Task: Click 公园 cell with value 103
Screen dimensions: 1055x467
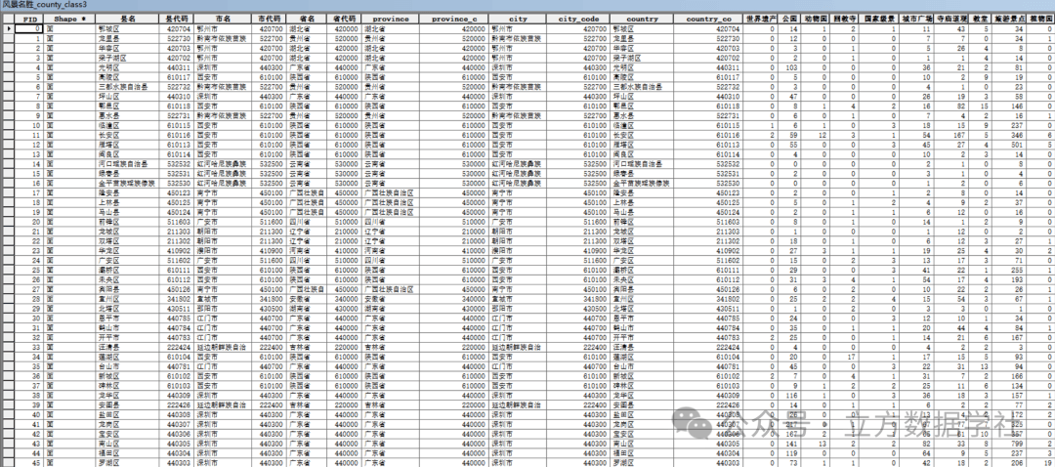Action: (790, 67)
